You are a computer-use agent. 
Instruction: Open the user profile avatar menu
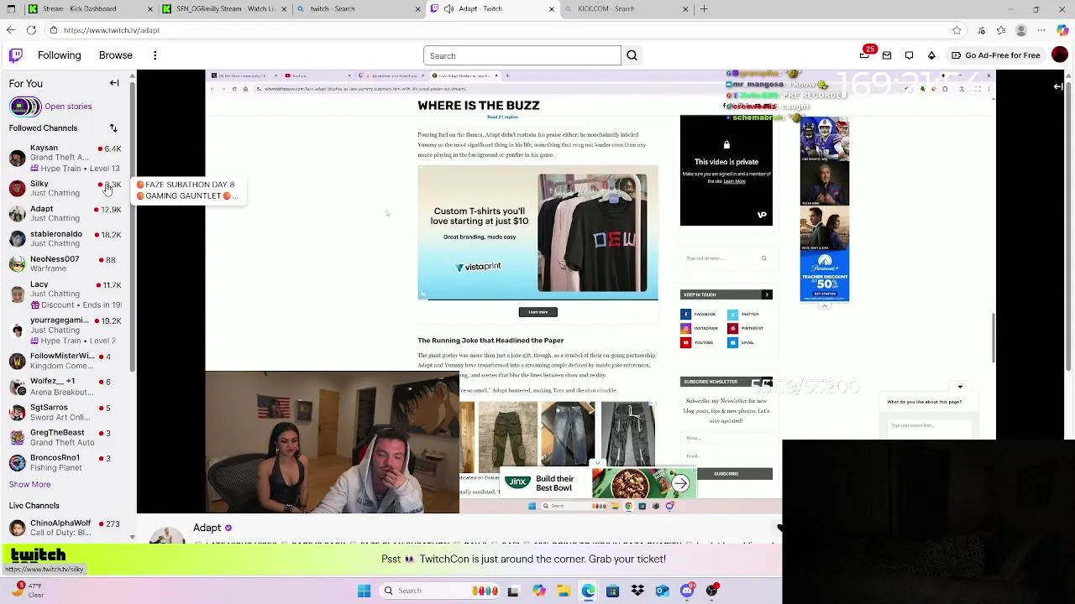click(1060, 55)
